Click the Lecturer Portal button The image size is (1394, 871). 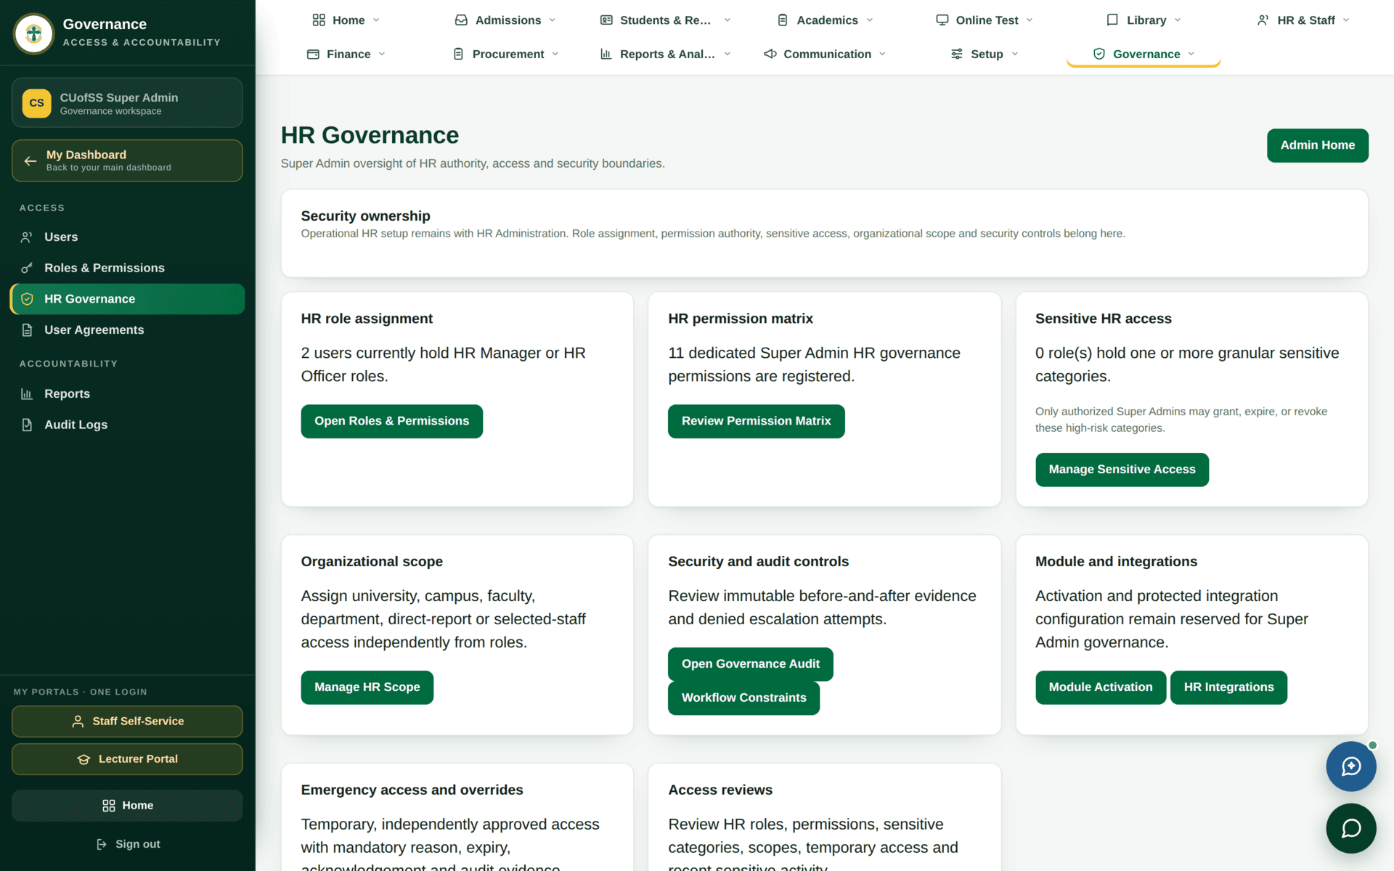click(x=127, y=759)
